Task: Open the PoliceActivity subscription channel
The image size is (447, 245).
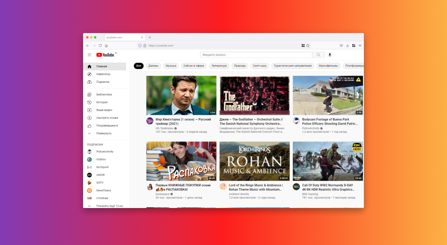Action: (105, 151)
